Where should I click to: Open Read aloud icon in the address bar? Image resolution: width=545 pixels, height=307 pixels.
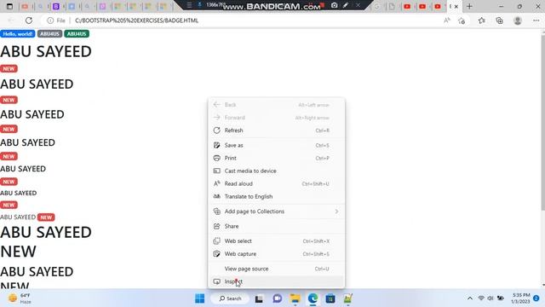point(447,20)
